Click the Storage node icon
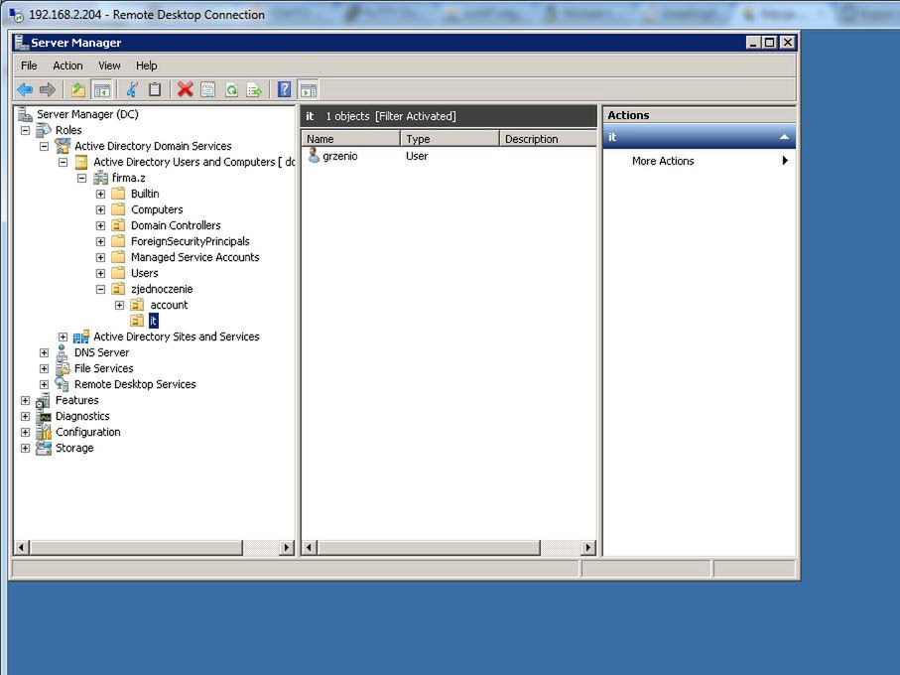The height and width of the screenshot is (675, 900). click(43, 448)
